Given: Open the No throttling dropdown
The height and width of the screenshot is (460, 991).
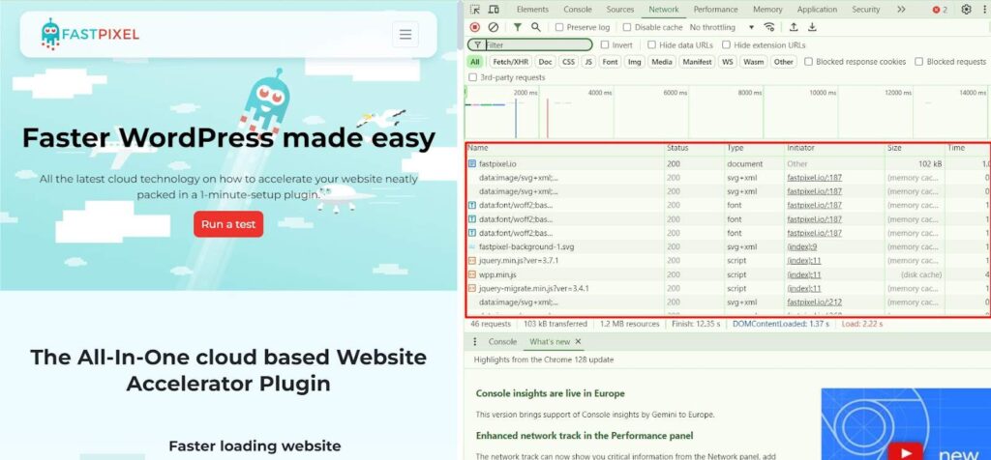Looking at the screenshot, I should 722,28.
